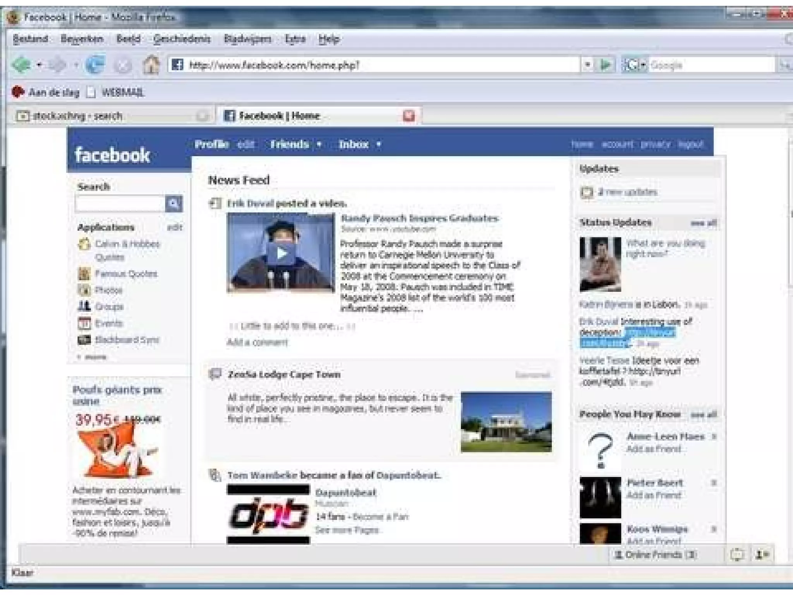
Task: Switch to the stock.xchng search tab
Action: pos(77,115)
